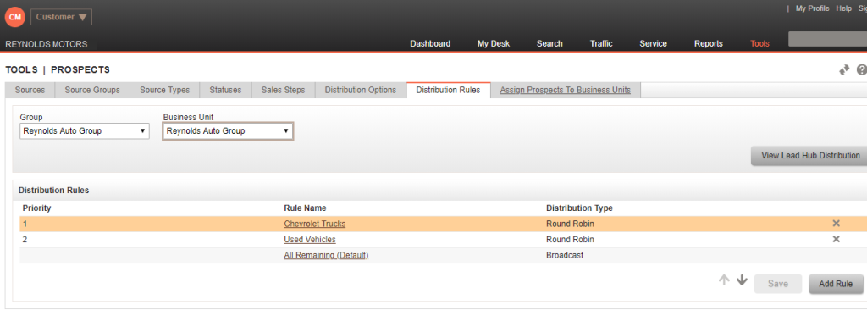The height and width of the screenshot is (327, 867).
Task: Open the Traffic menu
Action: (x=601, y=43)
